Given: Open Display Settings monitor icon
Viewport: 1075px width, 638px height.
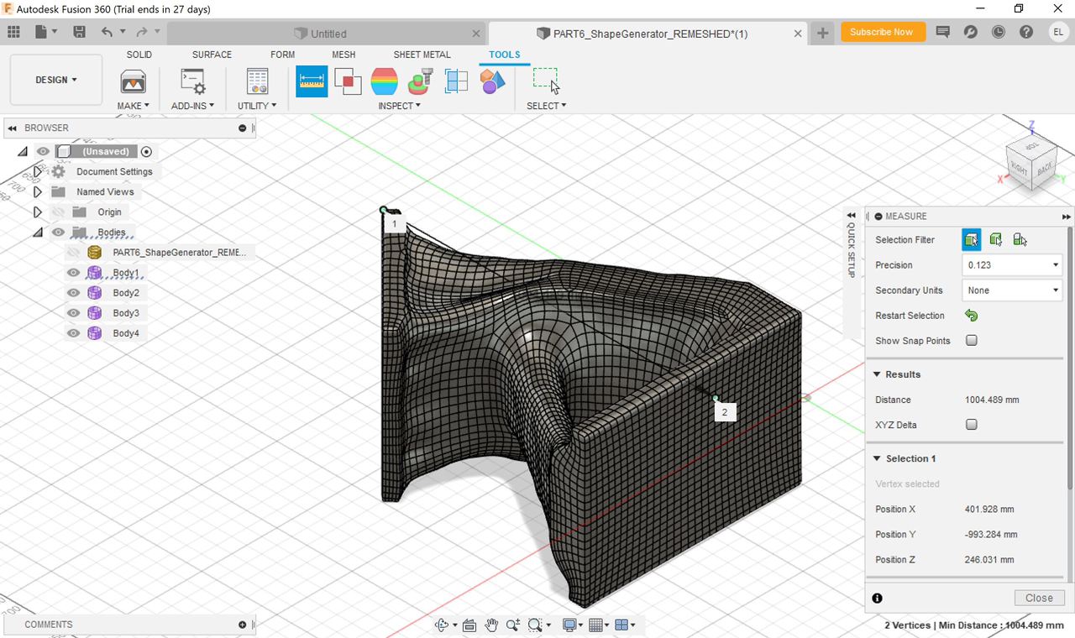Looking at the screenshot, I should point(570,625).
